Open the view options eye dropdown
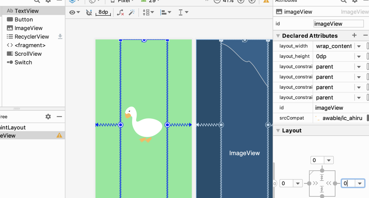The height and width of the screenshot is (198, 369). (74, 13)
